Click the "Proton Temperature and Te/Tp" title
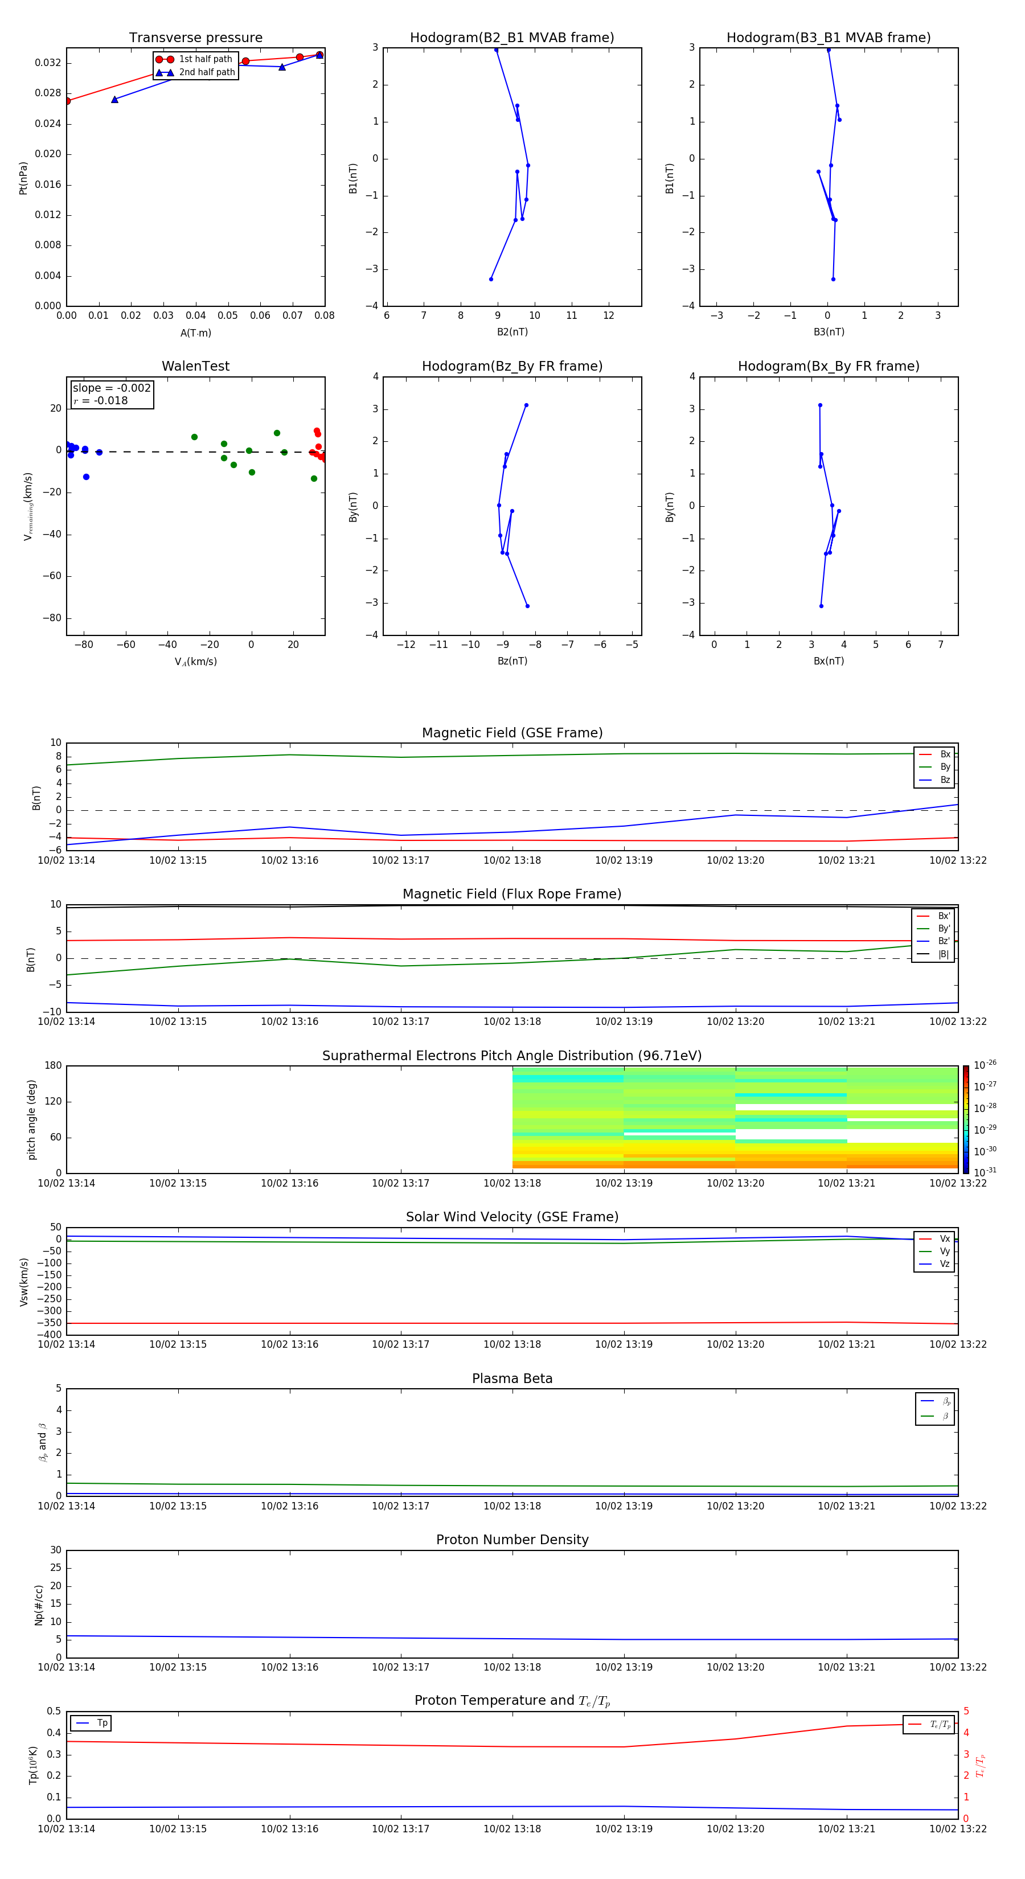Viewport: 1025px width, 1879px height. tap(512, 1701)
